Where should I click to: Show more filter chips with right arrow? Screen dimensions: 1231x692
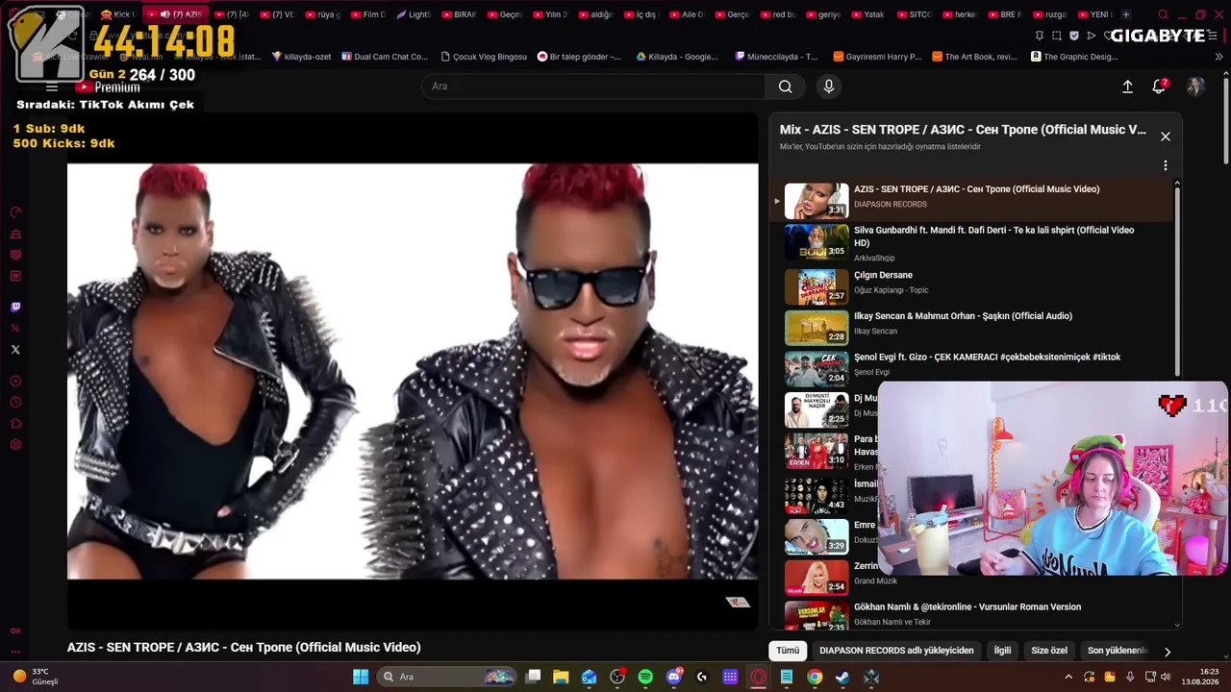1168,652
